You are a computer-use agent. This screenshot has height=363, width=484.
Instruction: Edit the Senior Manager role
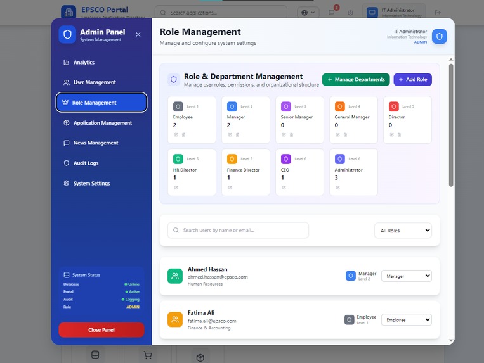point(284,135)
